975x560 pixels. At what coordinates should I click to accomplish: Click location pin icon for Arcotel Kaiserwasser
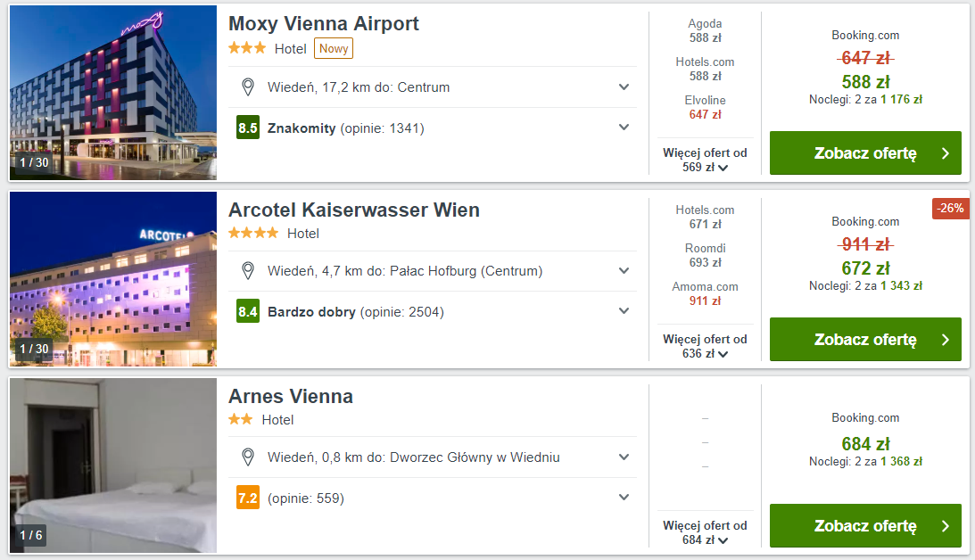(x=249, y=270)
